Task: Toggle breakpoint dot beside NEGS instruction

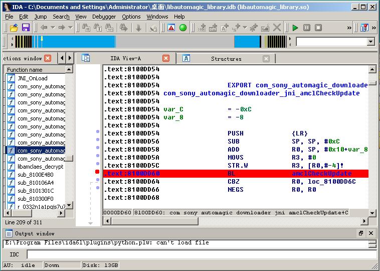Action: pyautogui.click(x=98, y=188)
